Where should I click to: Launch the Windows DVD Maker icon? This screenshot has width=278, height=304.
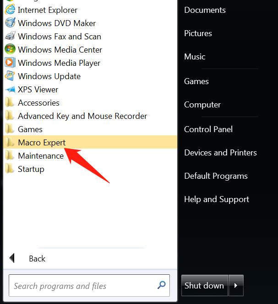pyautogui.click(x=10, y=23)
